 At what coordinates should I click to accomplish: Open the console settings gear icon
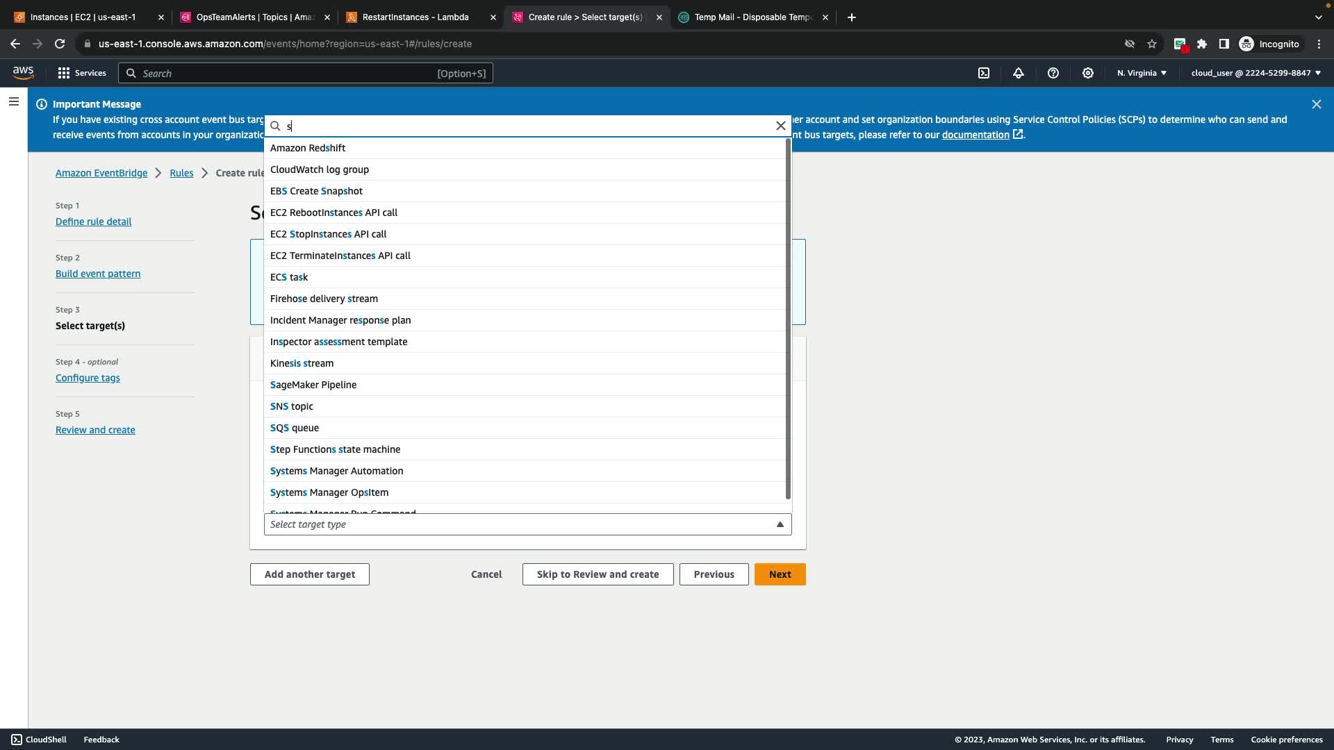(1088, 73)
